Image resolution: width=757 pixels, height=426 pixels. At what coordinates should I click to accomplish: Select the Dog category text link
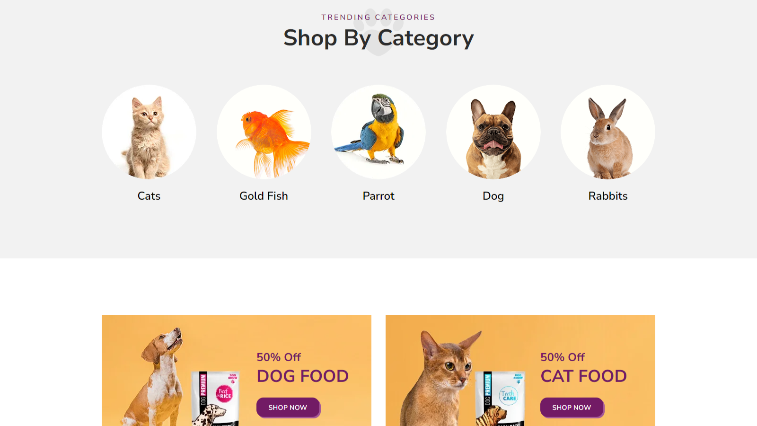(x=493, y=196)
